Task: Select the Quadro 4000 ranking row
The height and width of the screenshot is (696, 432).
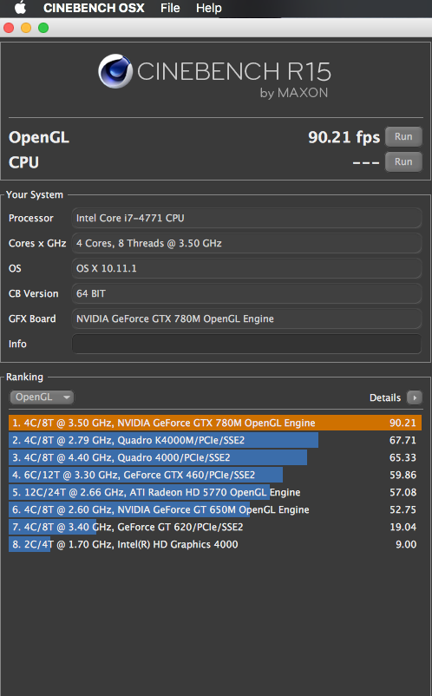Action: 214,457
